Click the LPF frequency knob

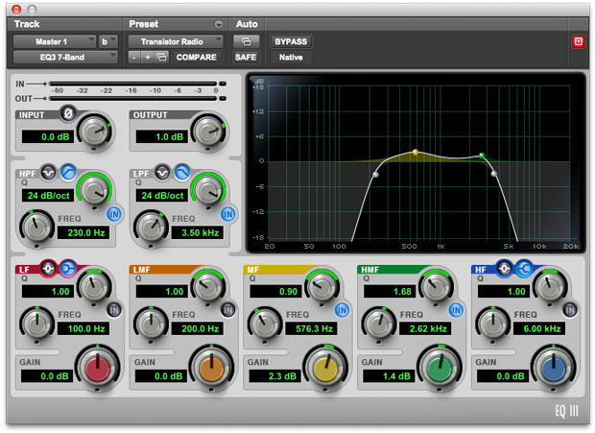pyautogui.click(x=151, y=227)
